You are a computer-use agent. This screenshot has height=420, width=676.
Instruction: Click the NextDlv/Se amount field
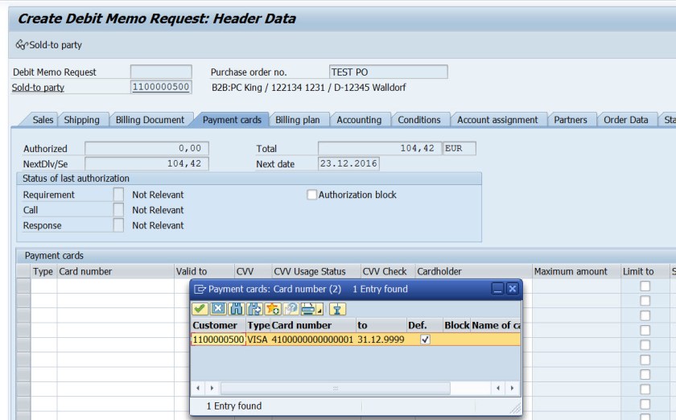coord(146,164)
